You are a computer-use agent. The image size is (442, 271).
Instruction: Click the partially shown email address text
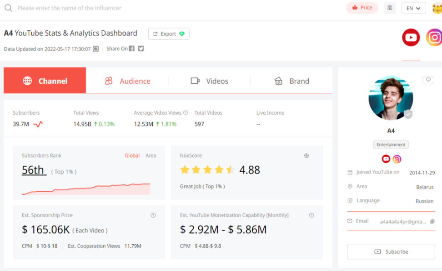403,222
